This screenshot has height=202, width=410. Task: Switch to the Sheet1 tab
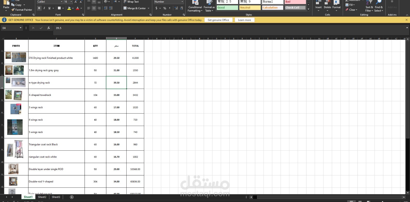coord(28,197)
